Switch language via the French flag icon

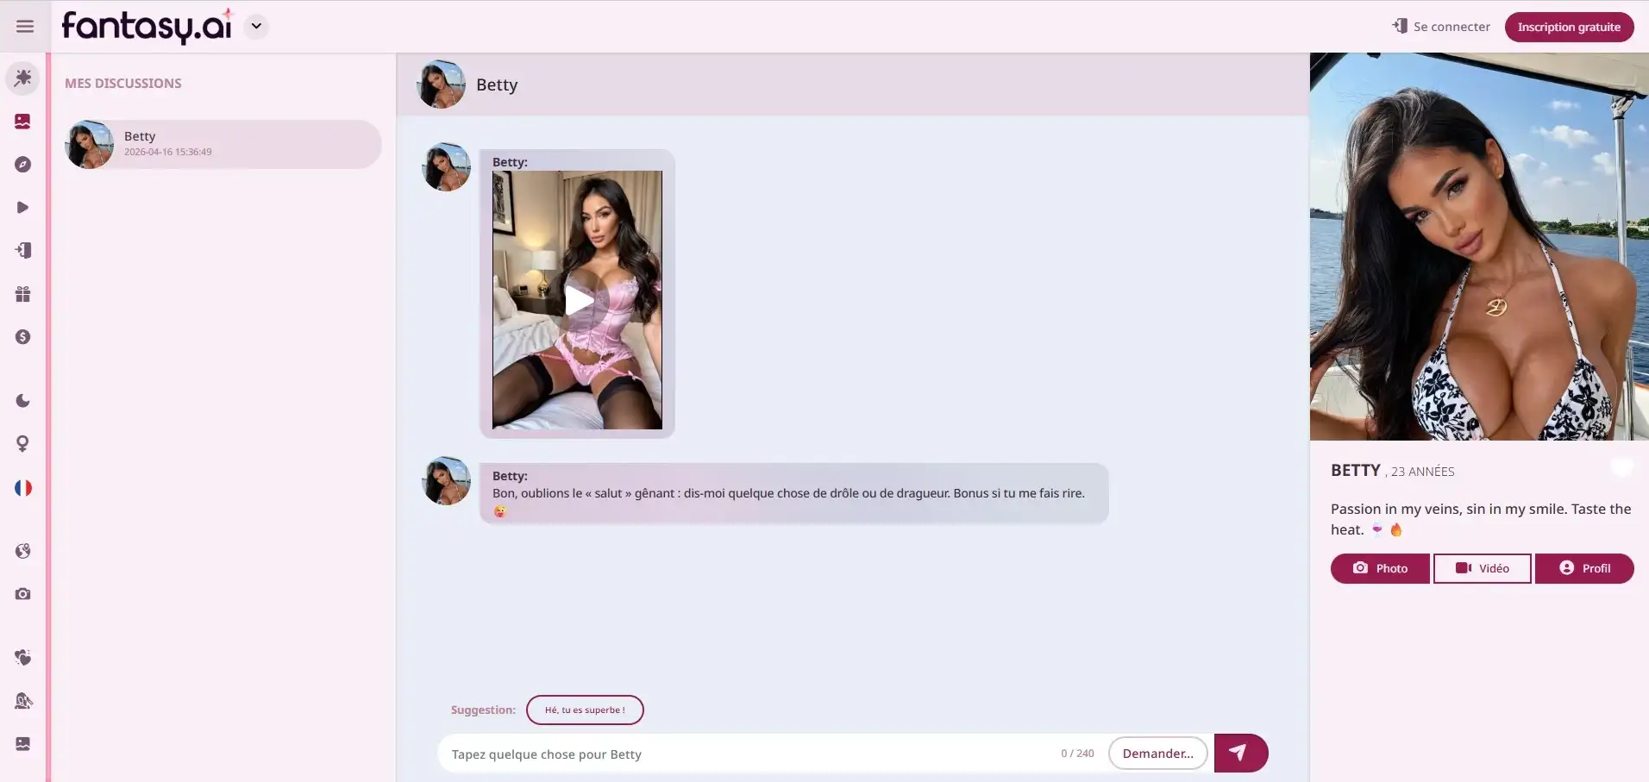[22, 487]
